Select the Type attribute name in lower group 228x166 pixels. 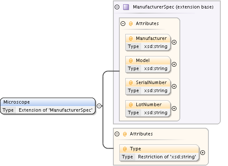point(136,149)
